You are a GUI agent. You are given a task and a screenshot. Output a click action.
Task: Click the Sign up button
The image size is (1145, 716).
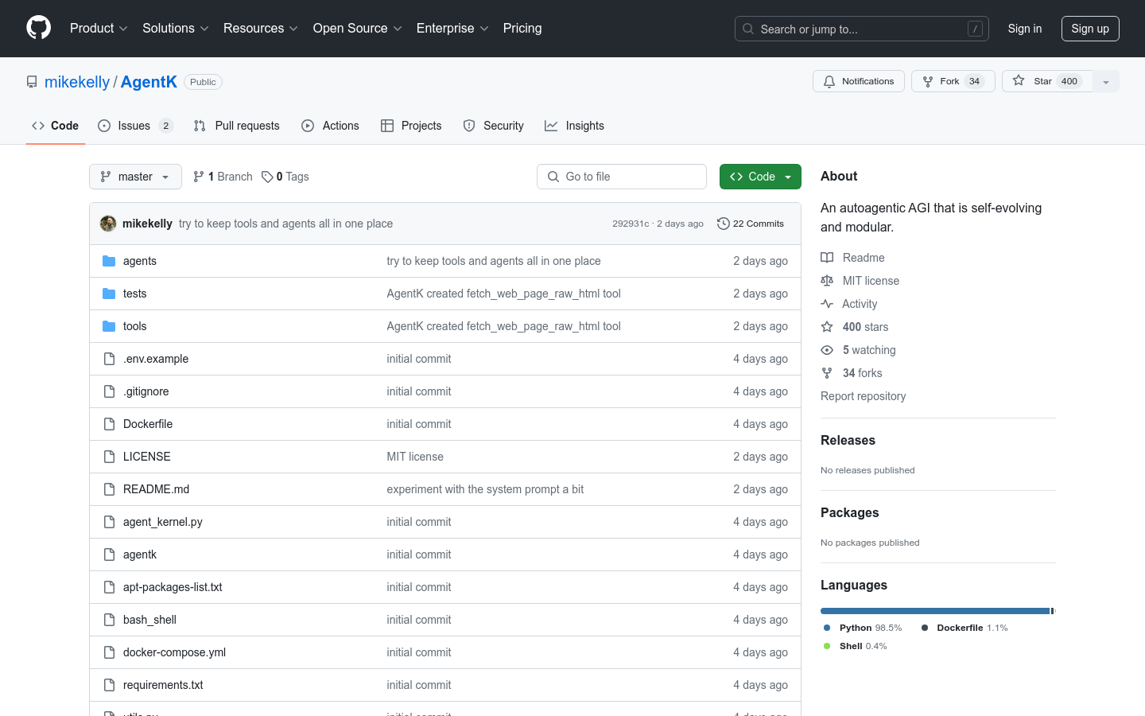pos(1089,29)
